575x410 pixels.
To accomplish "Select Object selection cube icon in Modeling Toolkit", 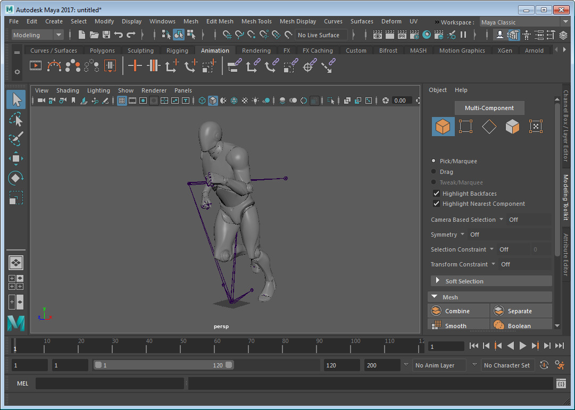I will [443, 127].
